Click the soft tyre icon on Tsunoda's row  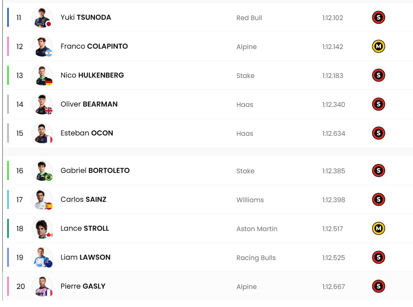click(379, 18)
